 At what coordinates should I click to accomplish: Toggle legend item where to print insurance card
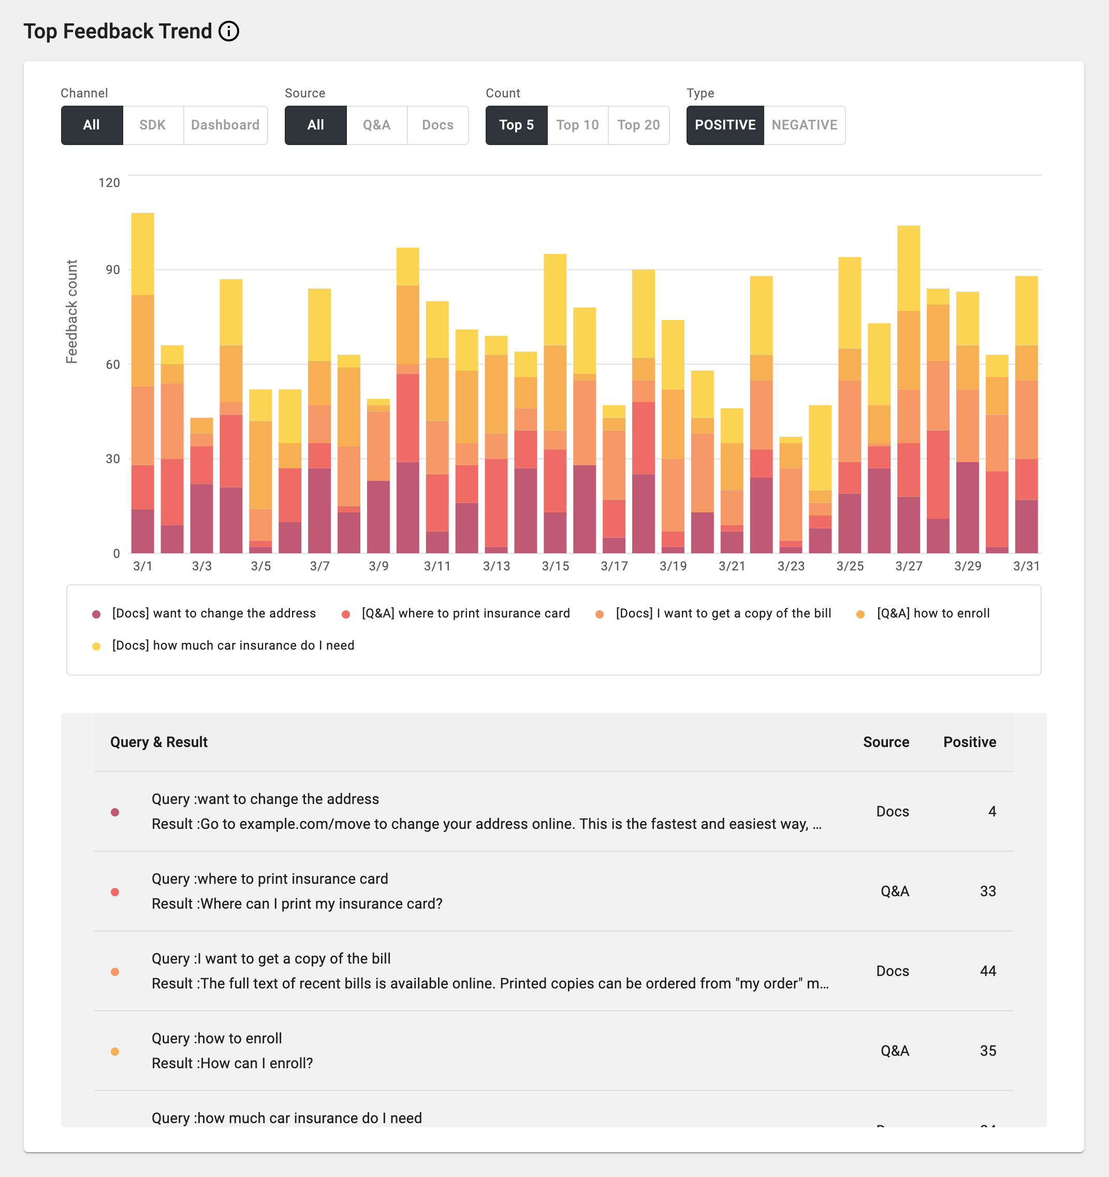[x=465, y=613]
